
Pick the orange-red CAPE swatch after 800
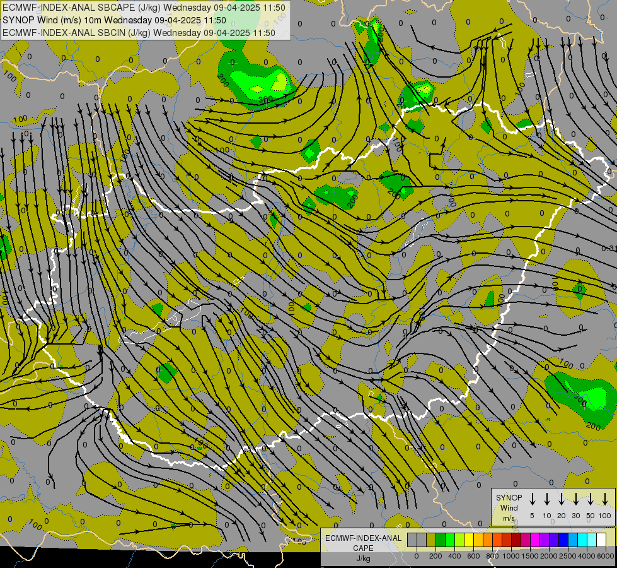tap(497, 540)
